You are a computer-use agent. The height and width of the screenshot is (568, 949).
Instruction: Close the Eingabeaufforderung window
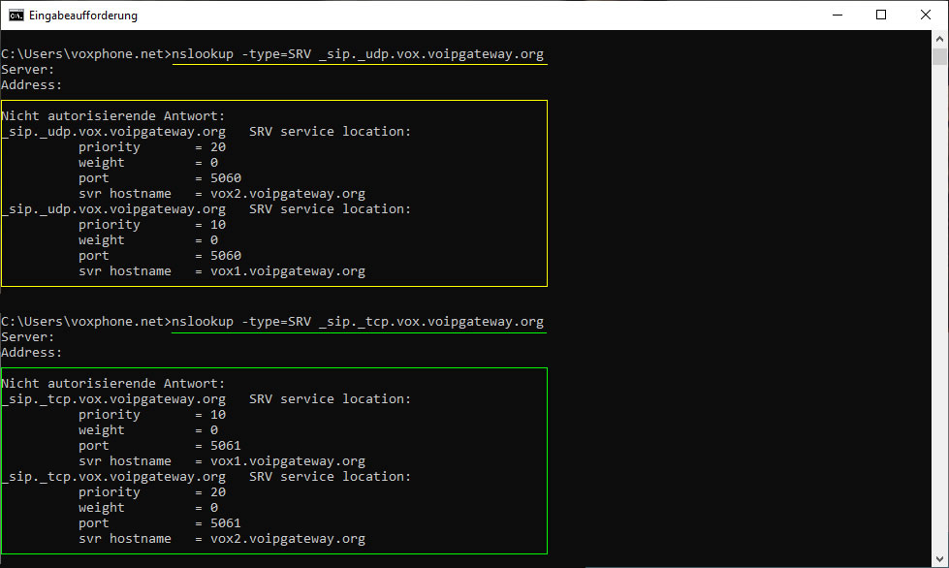(x=926, y=16)
